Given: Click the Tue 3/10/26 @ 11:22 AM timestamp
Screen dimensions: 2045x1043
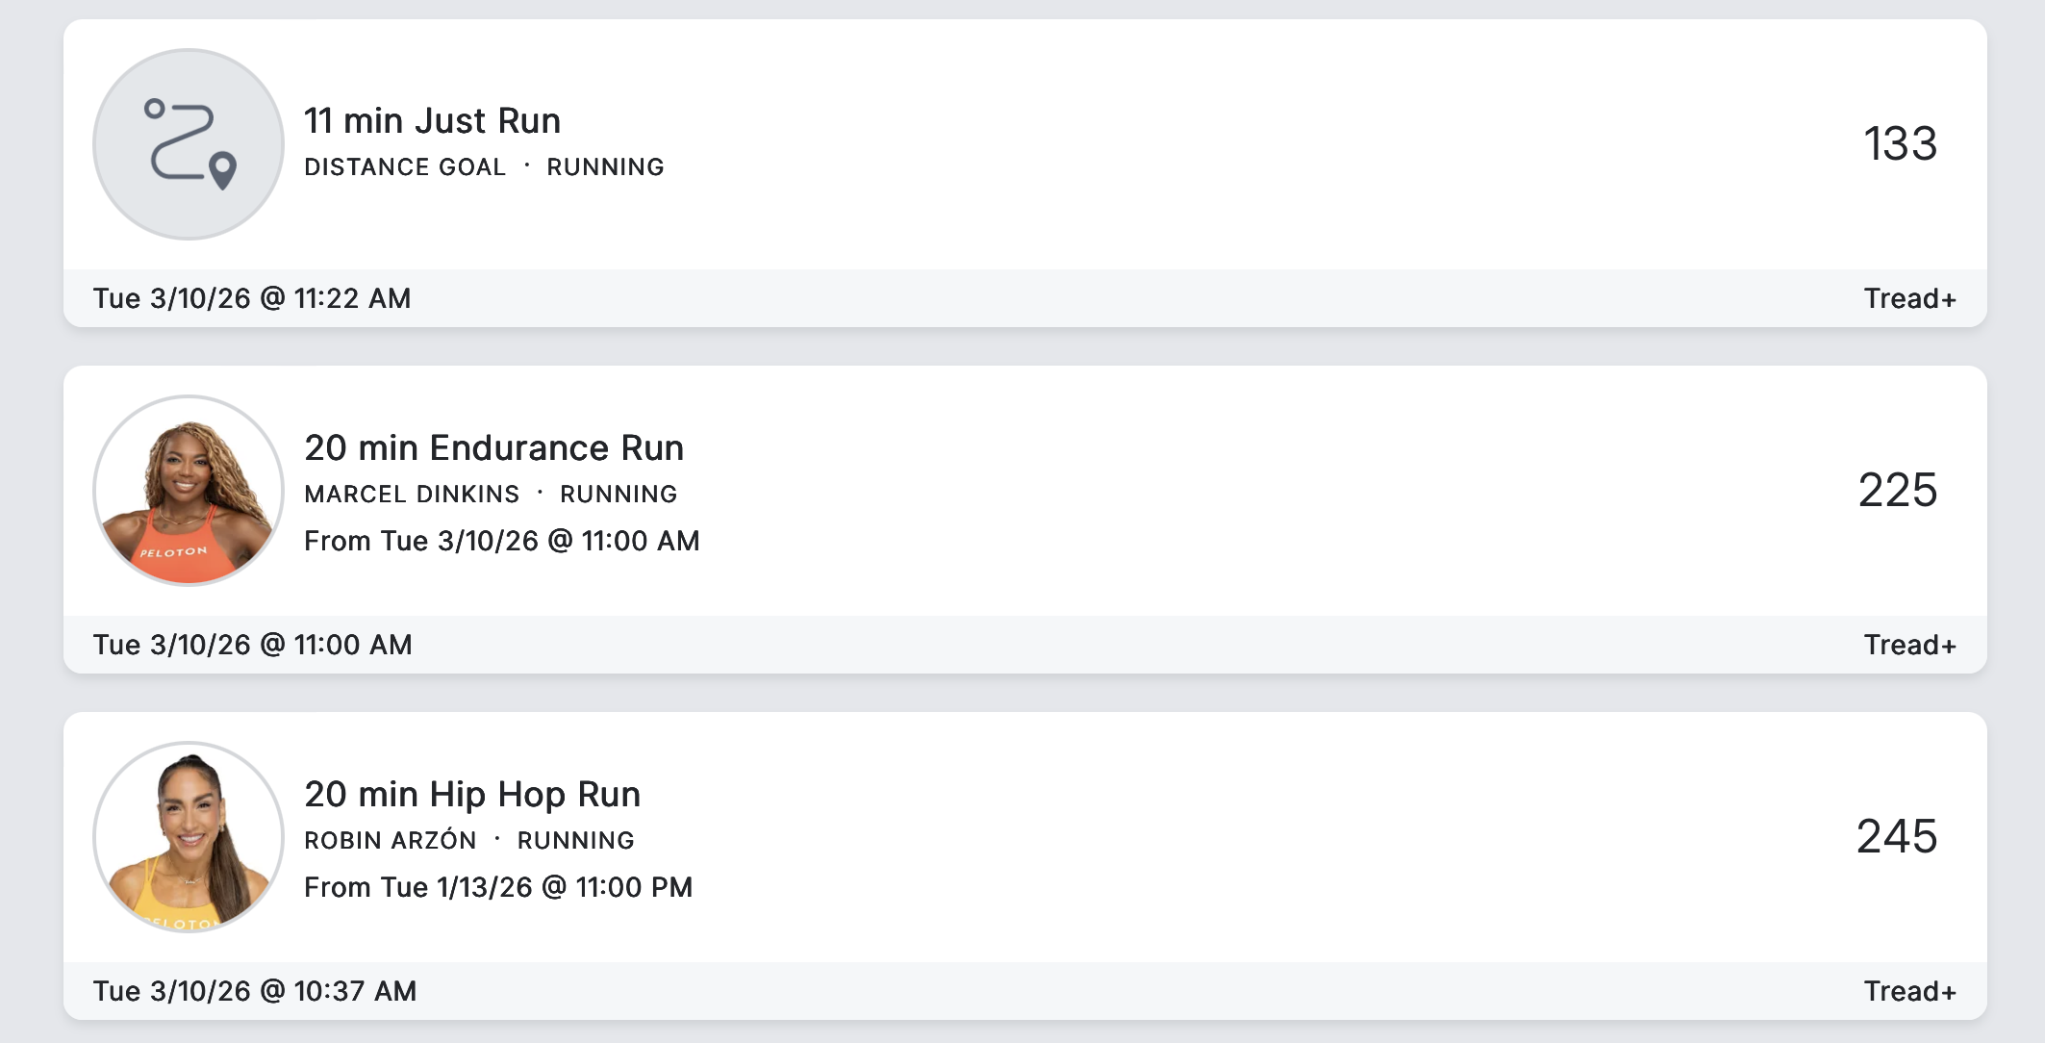Looking at the screenshot, I should click(252, 298).
